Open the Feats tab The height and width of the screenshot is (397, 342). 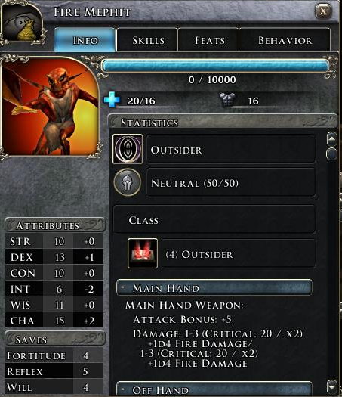pos(209,40)
